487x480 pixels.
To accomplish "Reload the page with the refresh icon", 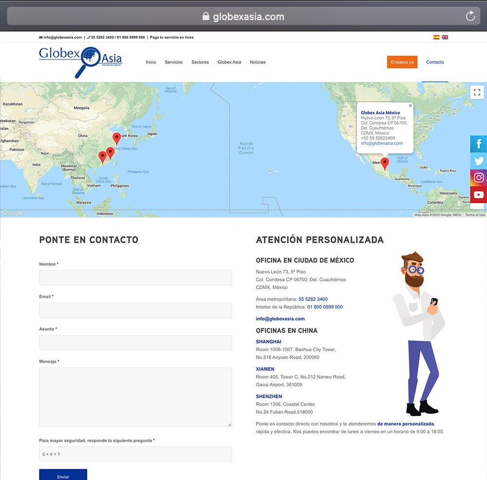I will [470, 16].
